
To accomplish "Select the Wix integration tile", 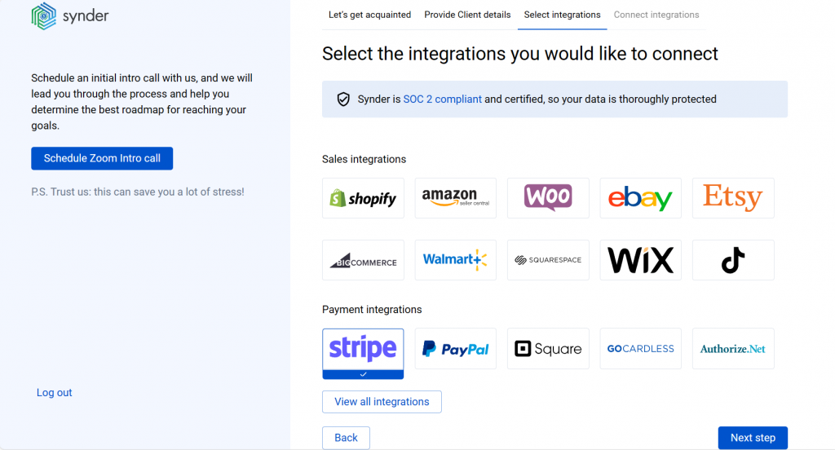I will pos(640,260).
